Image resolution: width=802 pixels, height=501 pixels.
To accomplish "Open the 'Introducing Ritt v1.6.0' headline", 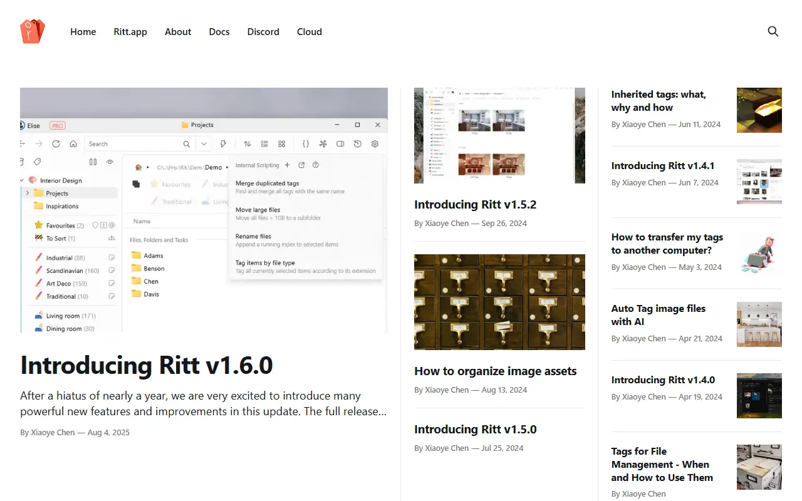I will pos(147,365).
